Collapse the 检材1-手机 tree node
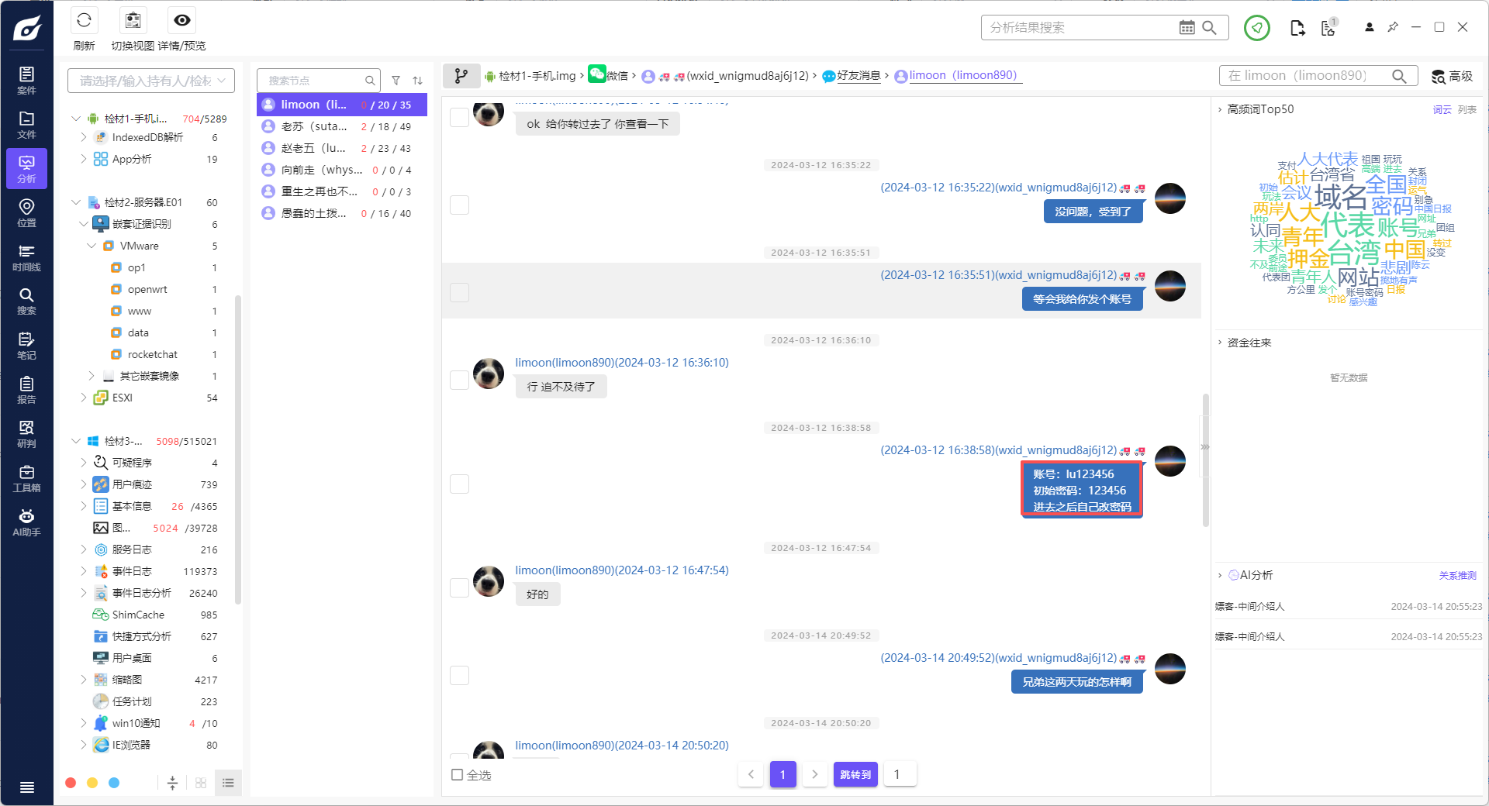This screenshot has height=806, width=1489. 76,119
